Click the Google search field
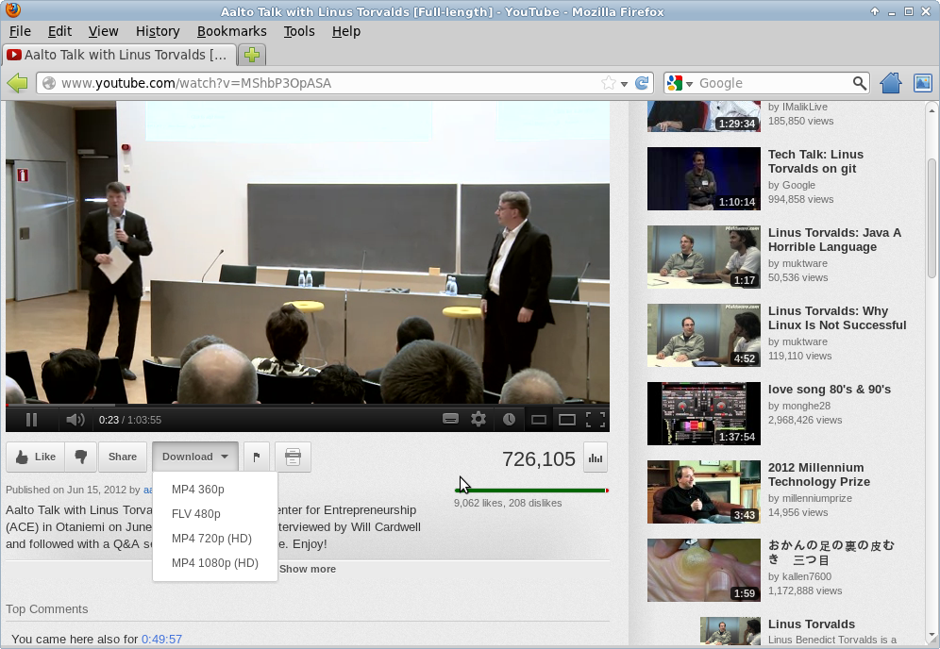940x649 pixels. [x=773, y=83]
